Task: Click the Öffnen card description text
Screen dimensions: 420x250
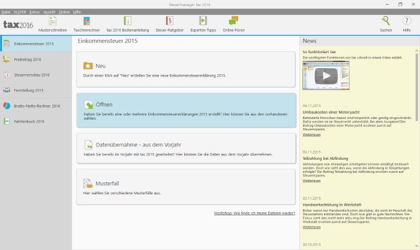Action: point(185,116)
